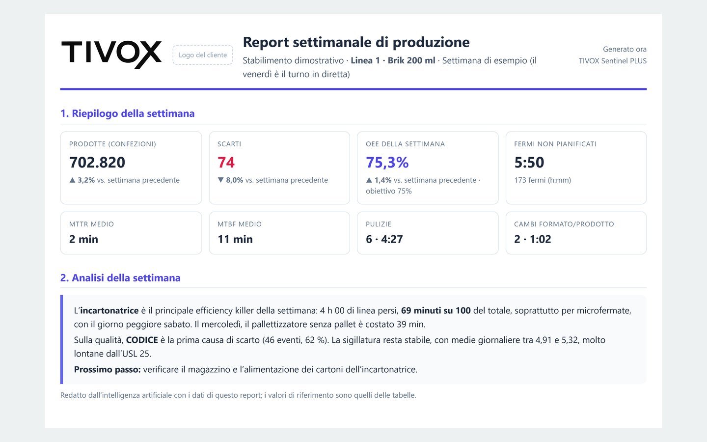Click the TIVOX logo
This screenshot has width=707, height=442.
point(111,55)
